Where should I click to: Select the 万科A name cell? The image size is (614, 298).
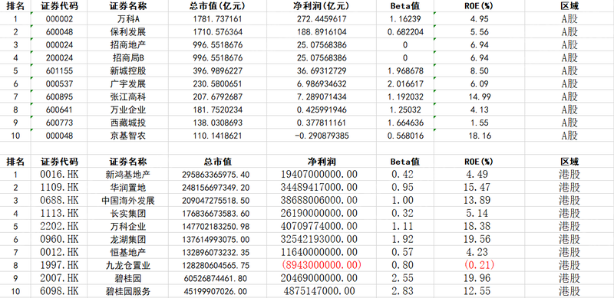(127, 19)
